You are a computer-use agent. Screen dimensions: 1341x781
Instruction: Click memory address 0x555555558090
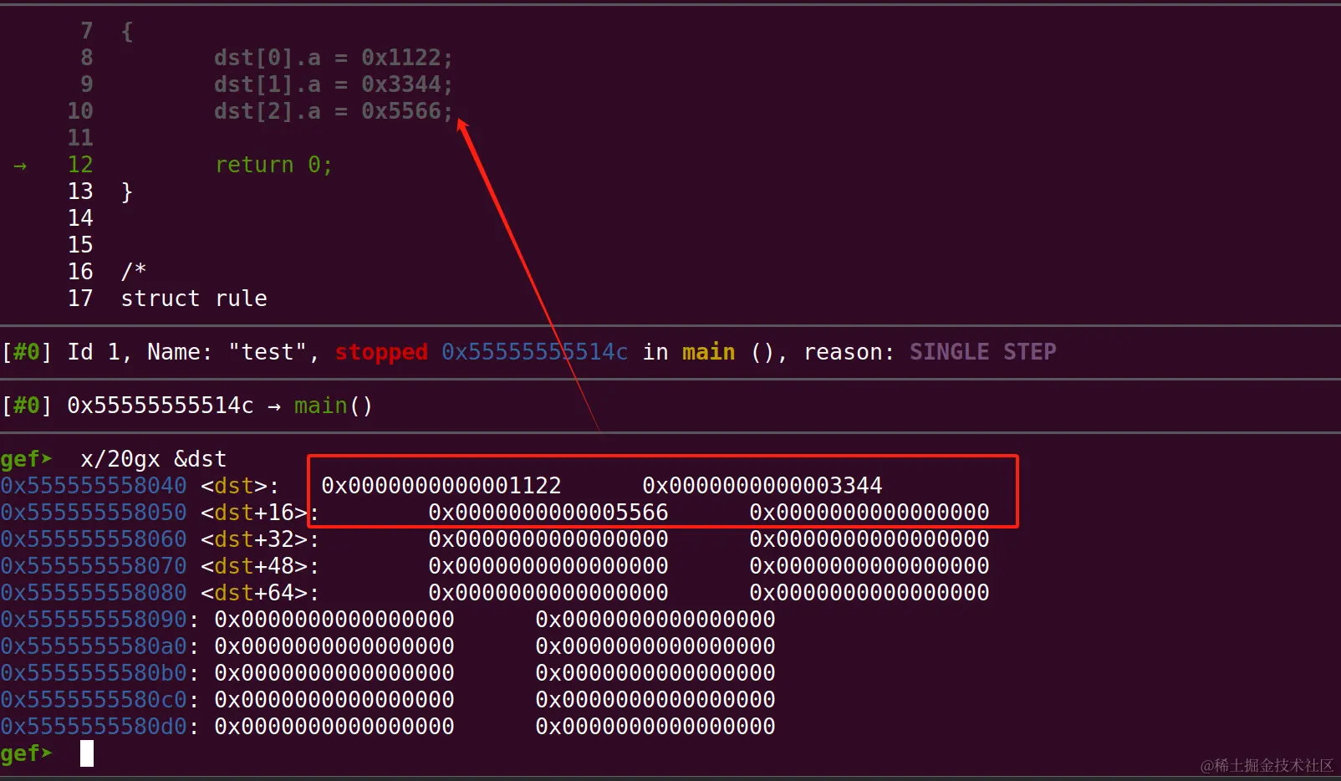94,620
